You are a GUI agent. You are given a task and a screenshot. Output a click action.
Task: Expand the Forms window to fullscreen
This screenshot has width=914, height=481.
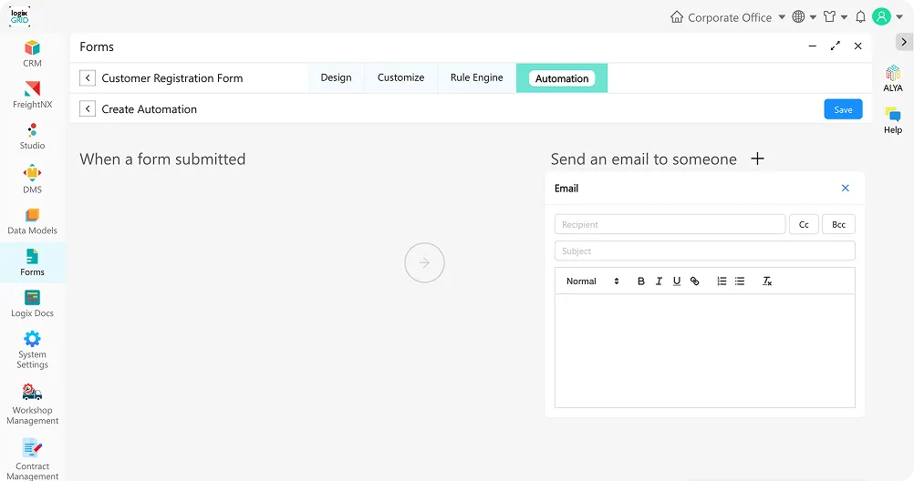(836, 46)
